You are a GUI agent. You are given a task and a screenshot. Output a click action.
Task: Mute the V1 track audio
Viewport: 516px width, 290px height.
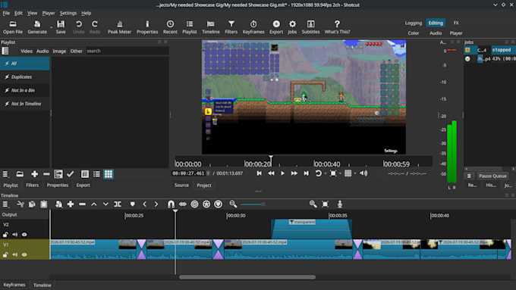point(15,254)
